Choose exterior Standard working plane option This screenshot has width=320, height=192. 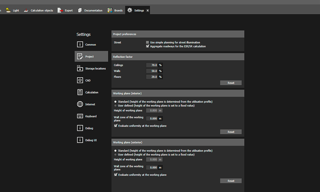tap(115, 151)
